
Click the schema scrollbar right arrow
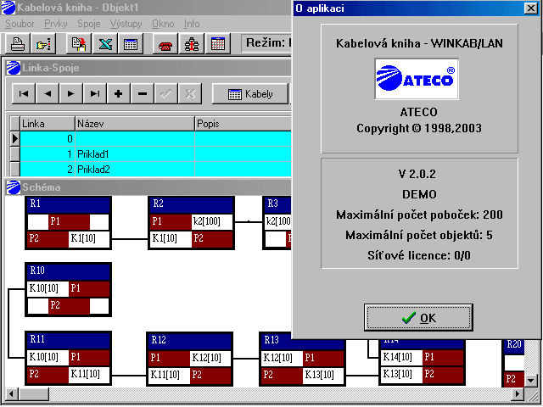(518, 393)
